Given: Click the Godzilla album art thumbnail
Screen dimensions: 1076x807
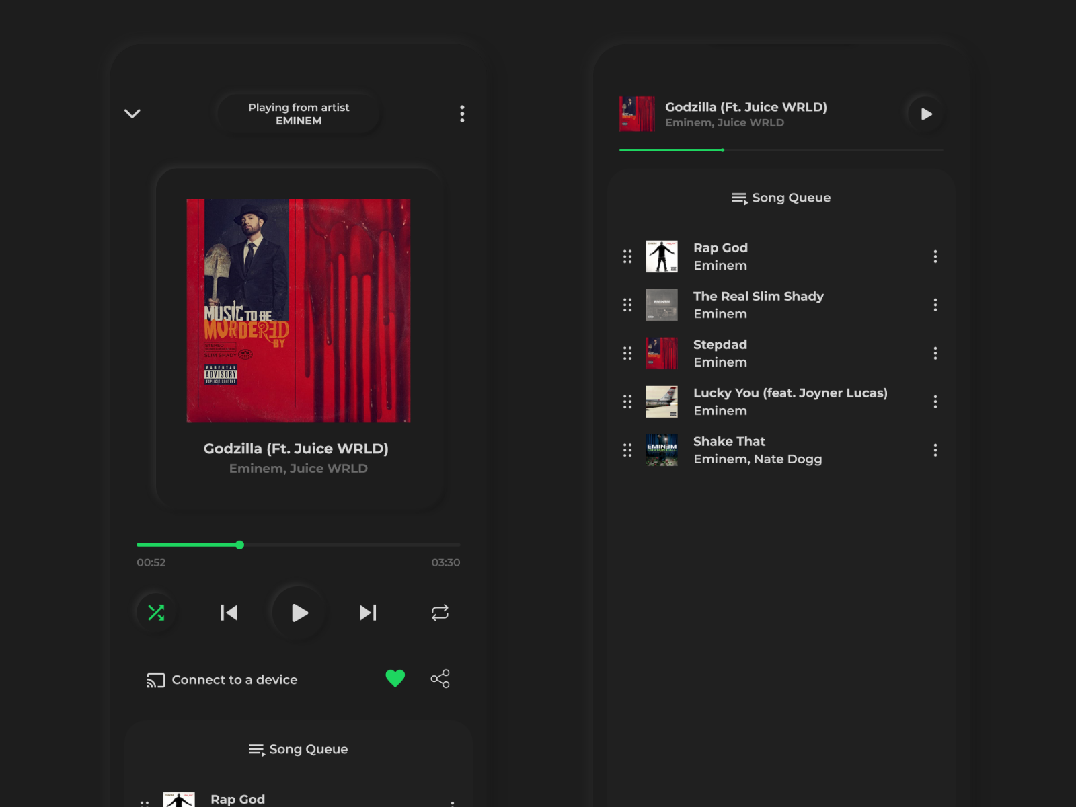Looking at the screenshot, I should tap(637, 114).
